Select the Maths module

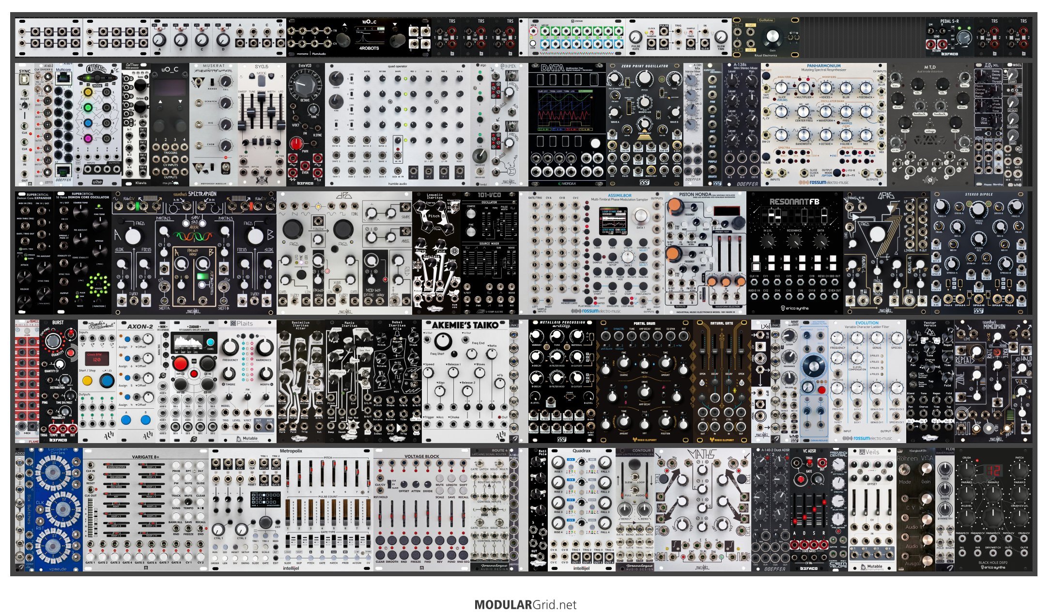click(x=703, y=509)
